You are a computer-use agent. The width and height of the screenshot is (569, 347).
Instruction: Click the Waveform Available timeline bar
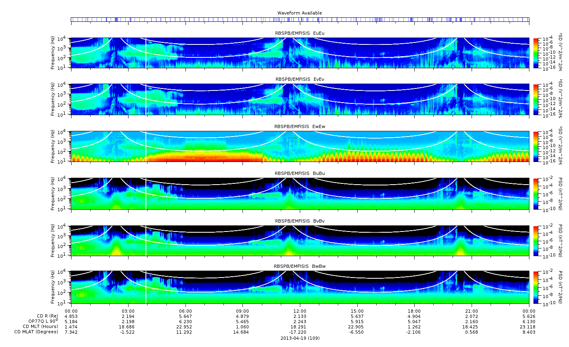pyautogui.click(x=300, y=19)
